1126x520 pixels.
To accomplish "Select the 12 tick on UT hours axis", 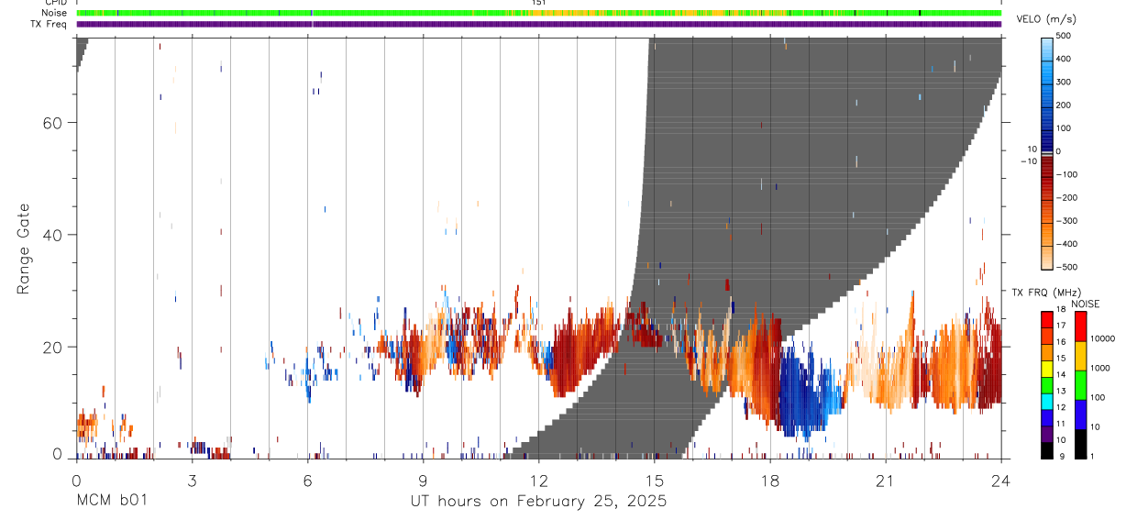I will click(x=538, y=480).
